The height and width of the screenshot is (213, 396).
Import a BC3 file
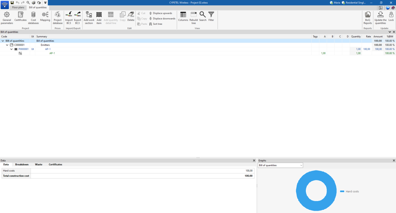pos(69,18)
